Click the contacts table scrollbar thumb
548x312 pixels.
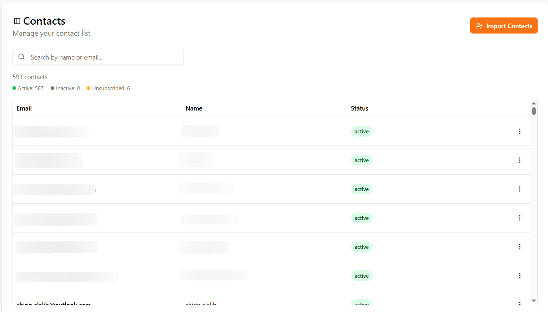(534, 111)
